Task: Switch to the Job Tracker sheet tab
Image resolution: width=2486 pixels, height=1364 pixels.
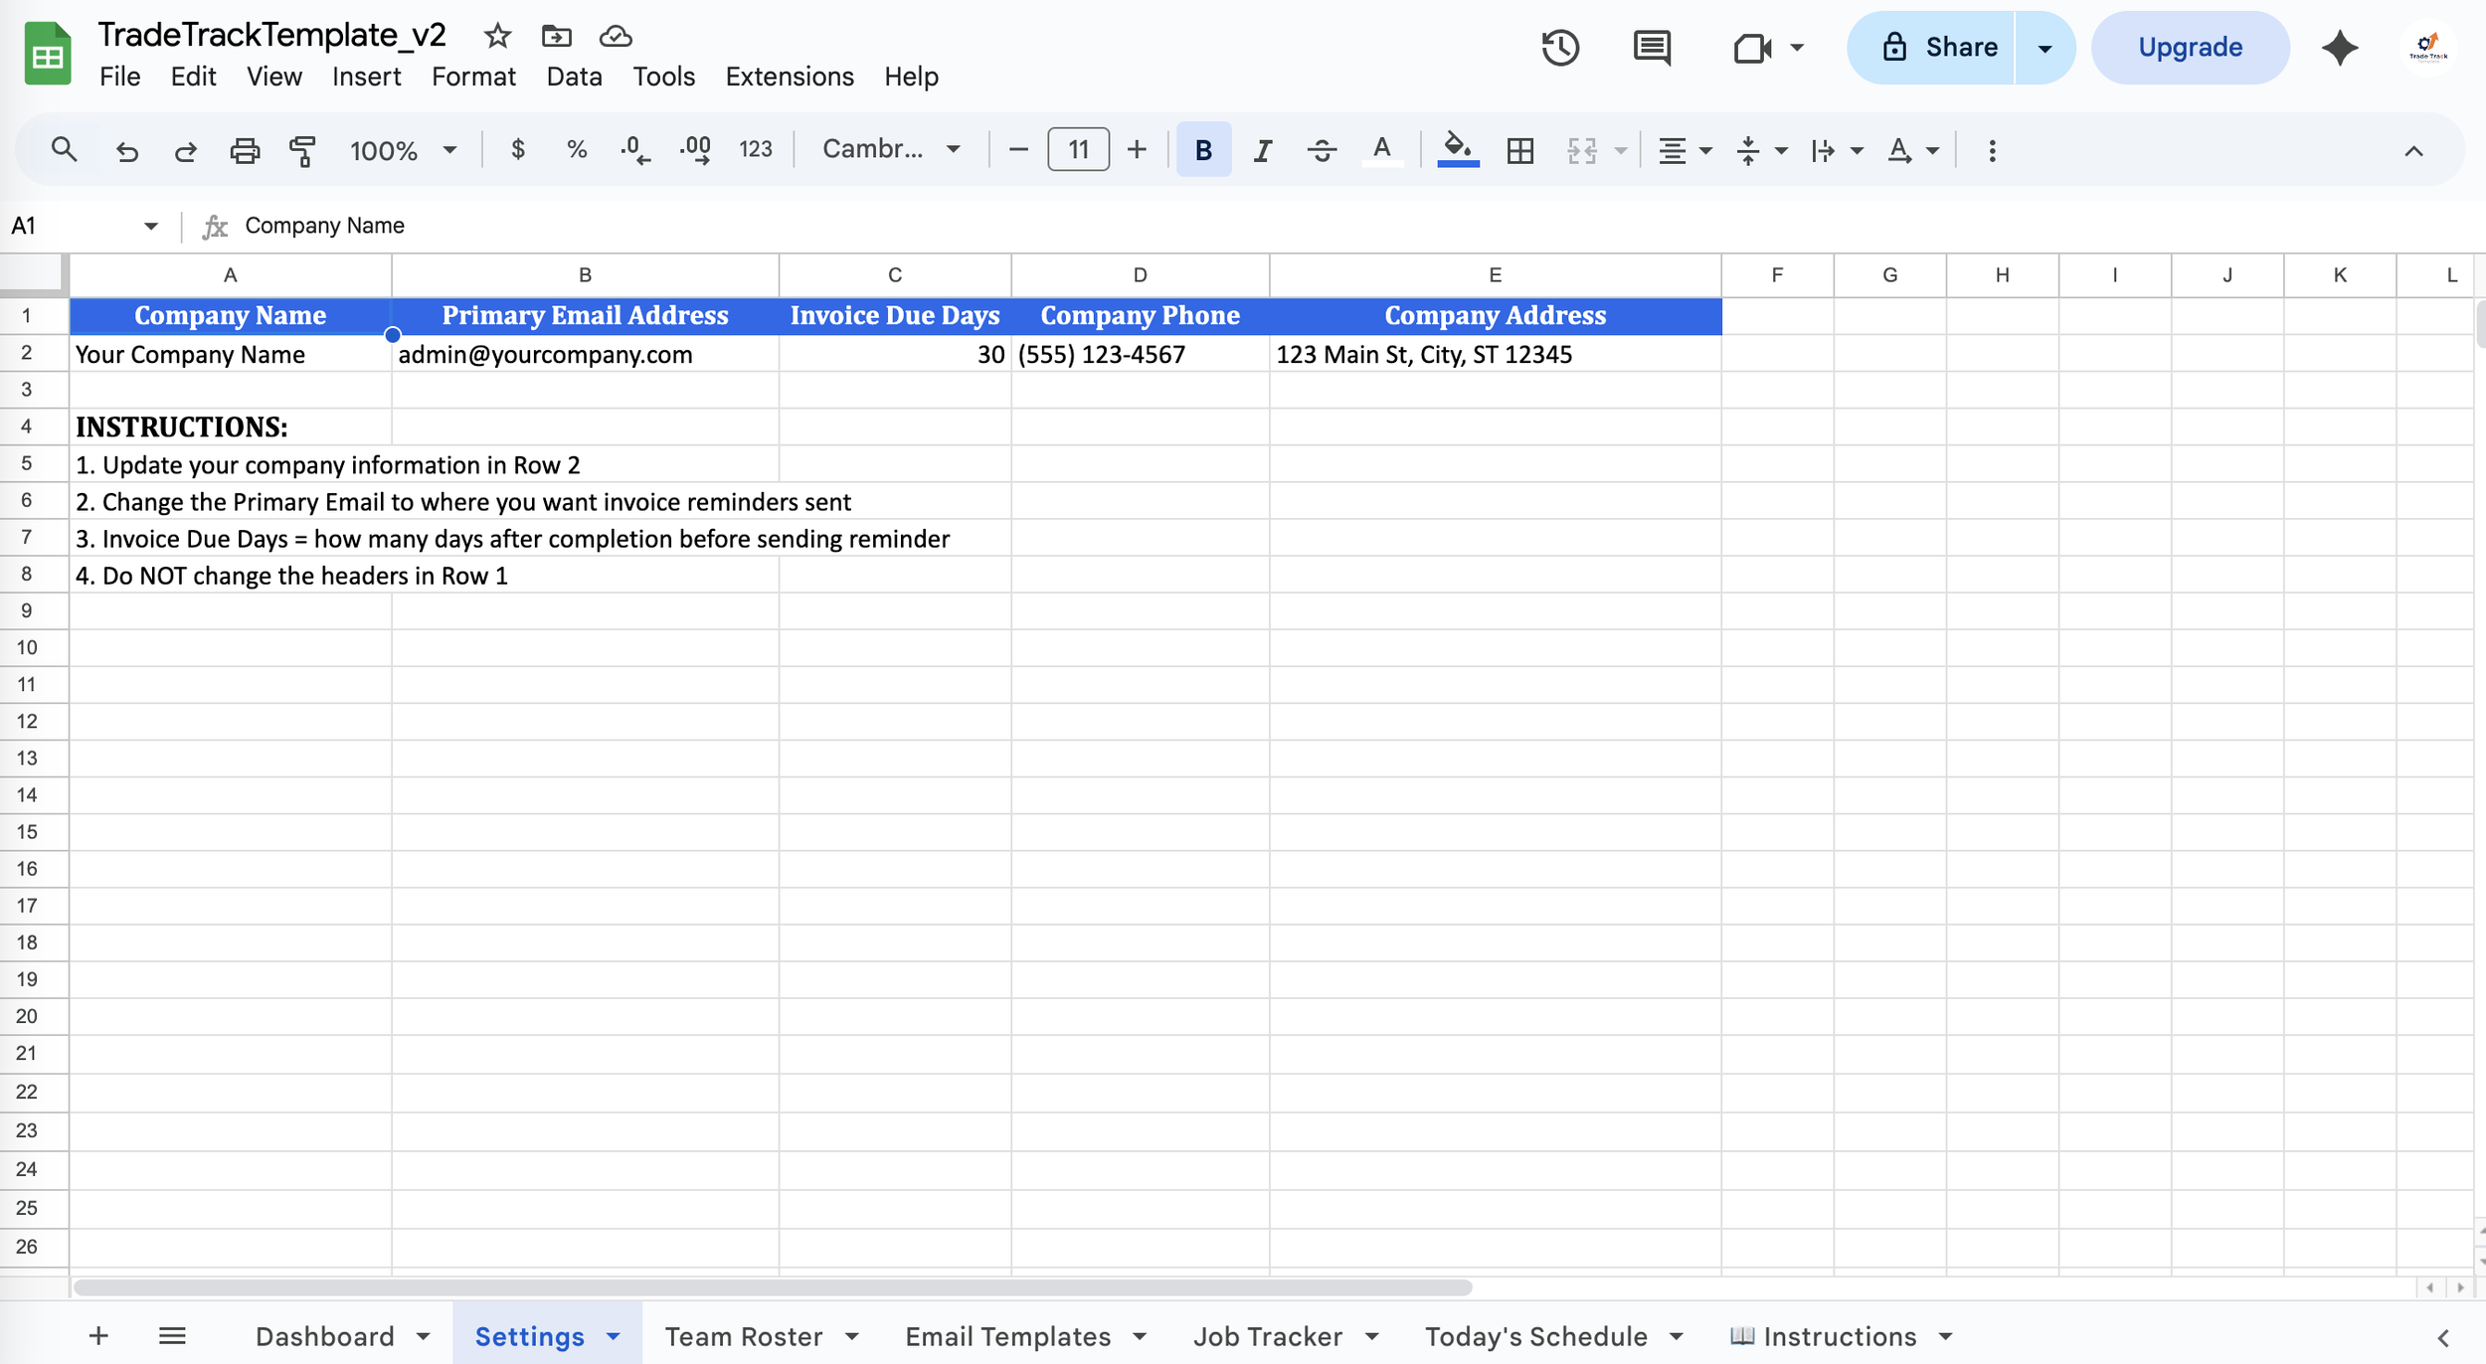Action: 1267,1337
